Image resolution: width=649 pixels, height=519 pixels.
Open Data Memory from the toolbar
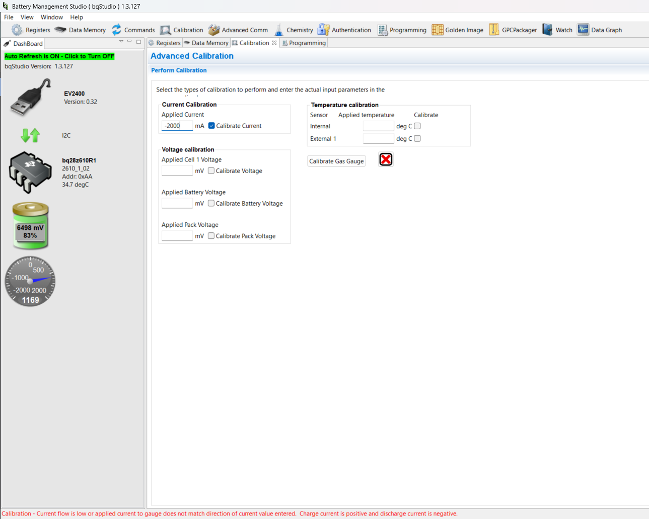coord(80,30)
